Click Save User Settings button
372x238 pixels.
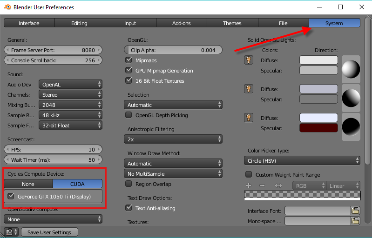[x=49, y=232]
